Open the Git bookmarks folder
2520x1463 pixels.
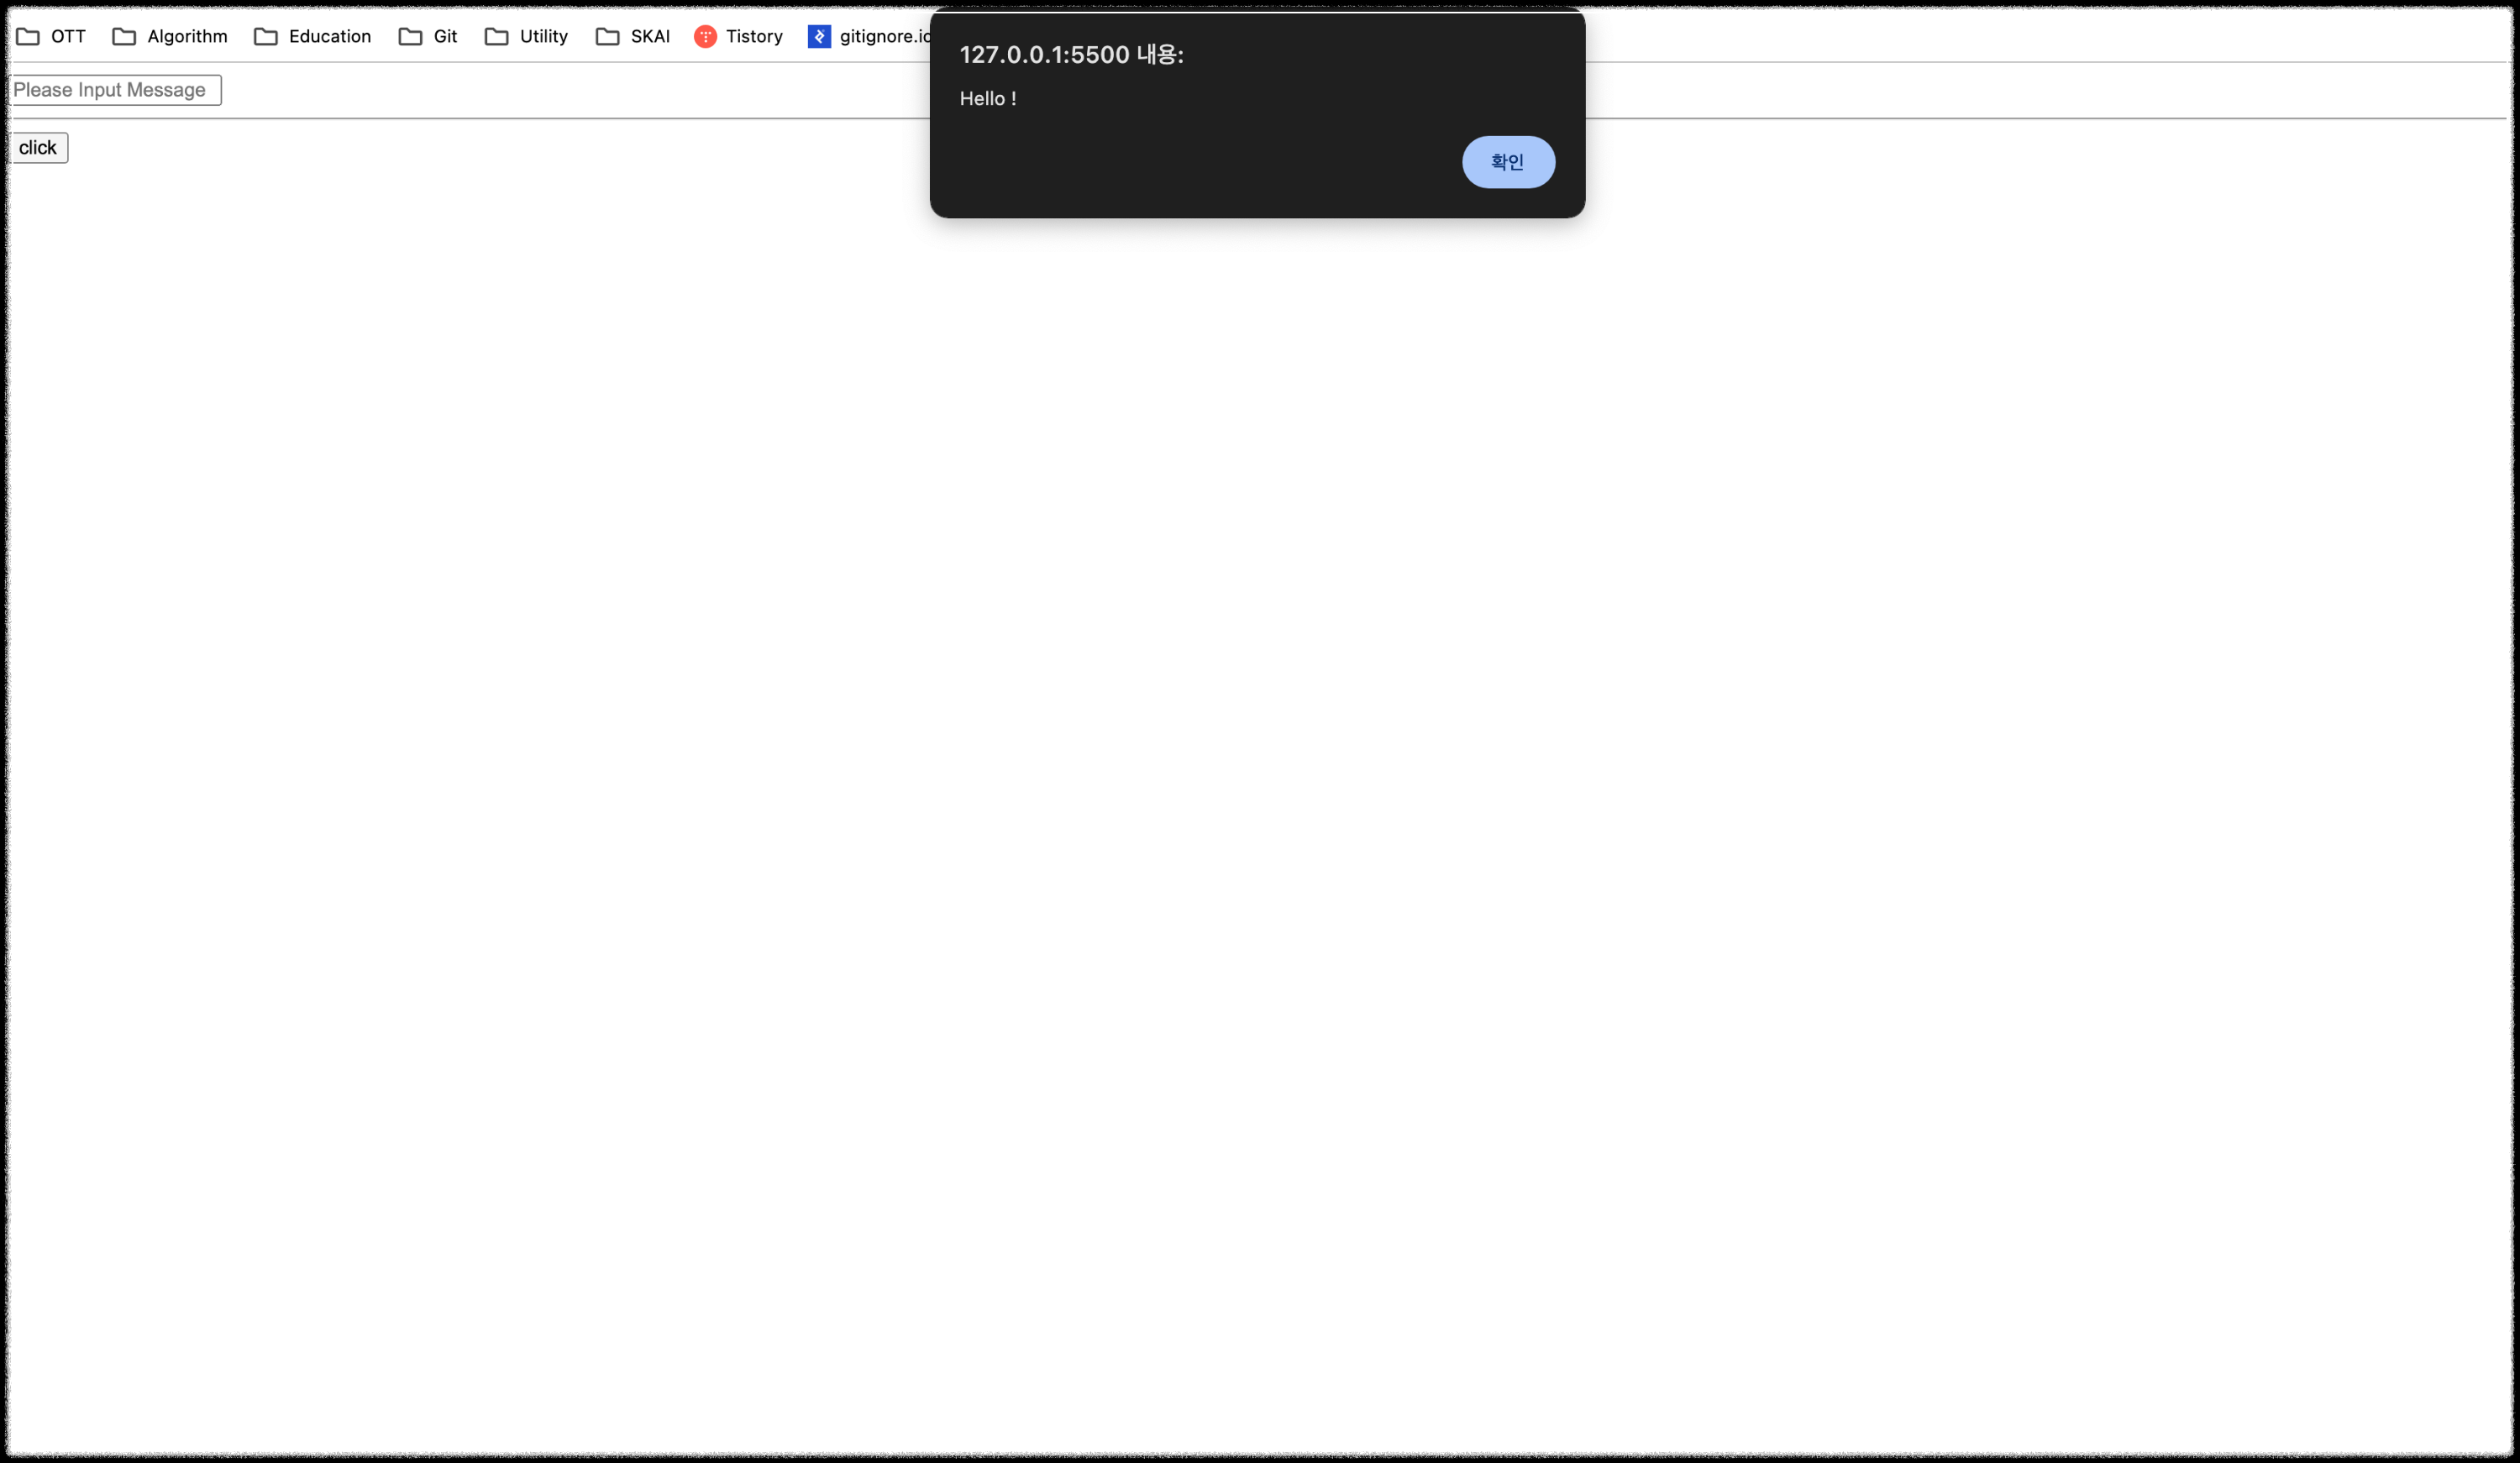click(428, 37)
